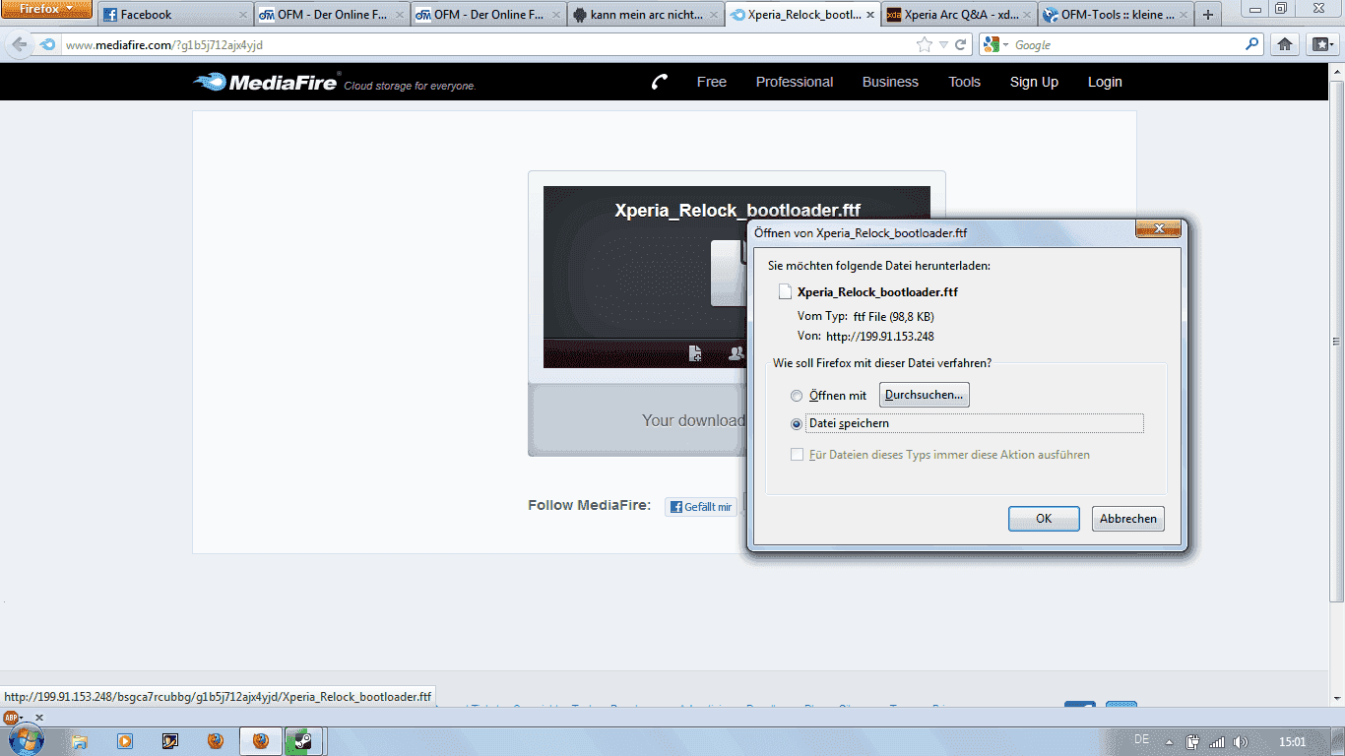This screenshot has height=756, width=1345.
Task: Open the media player taskbar icon
Action: [125, 741]
